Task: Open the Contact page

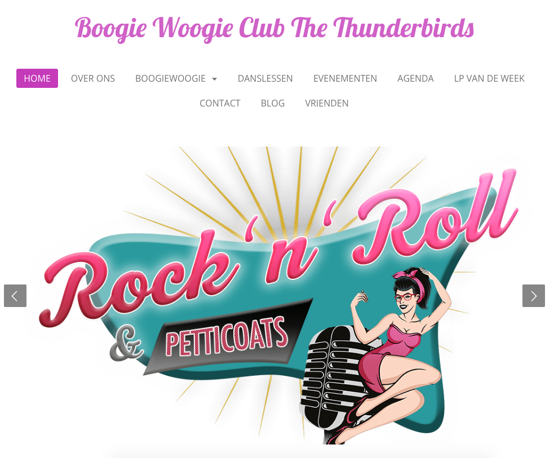Action: pos(220,103)
